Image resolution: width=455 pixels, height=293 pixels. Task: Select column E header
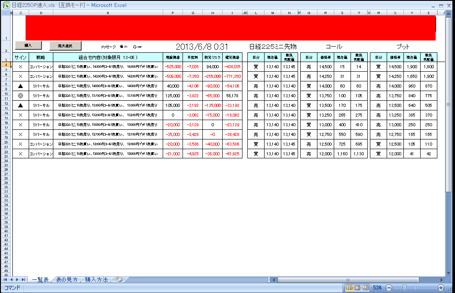click(x=108, y=13)
